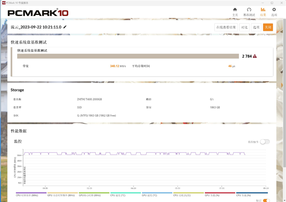The width and height of the screenshot is (286, 202).
Task: Select the GPU temperature legend item
Action: 157,195
